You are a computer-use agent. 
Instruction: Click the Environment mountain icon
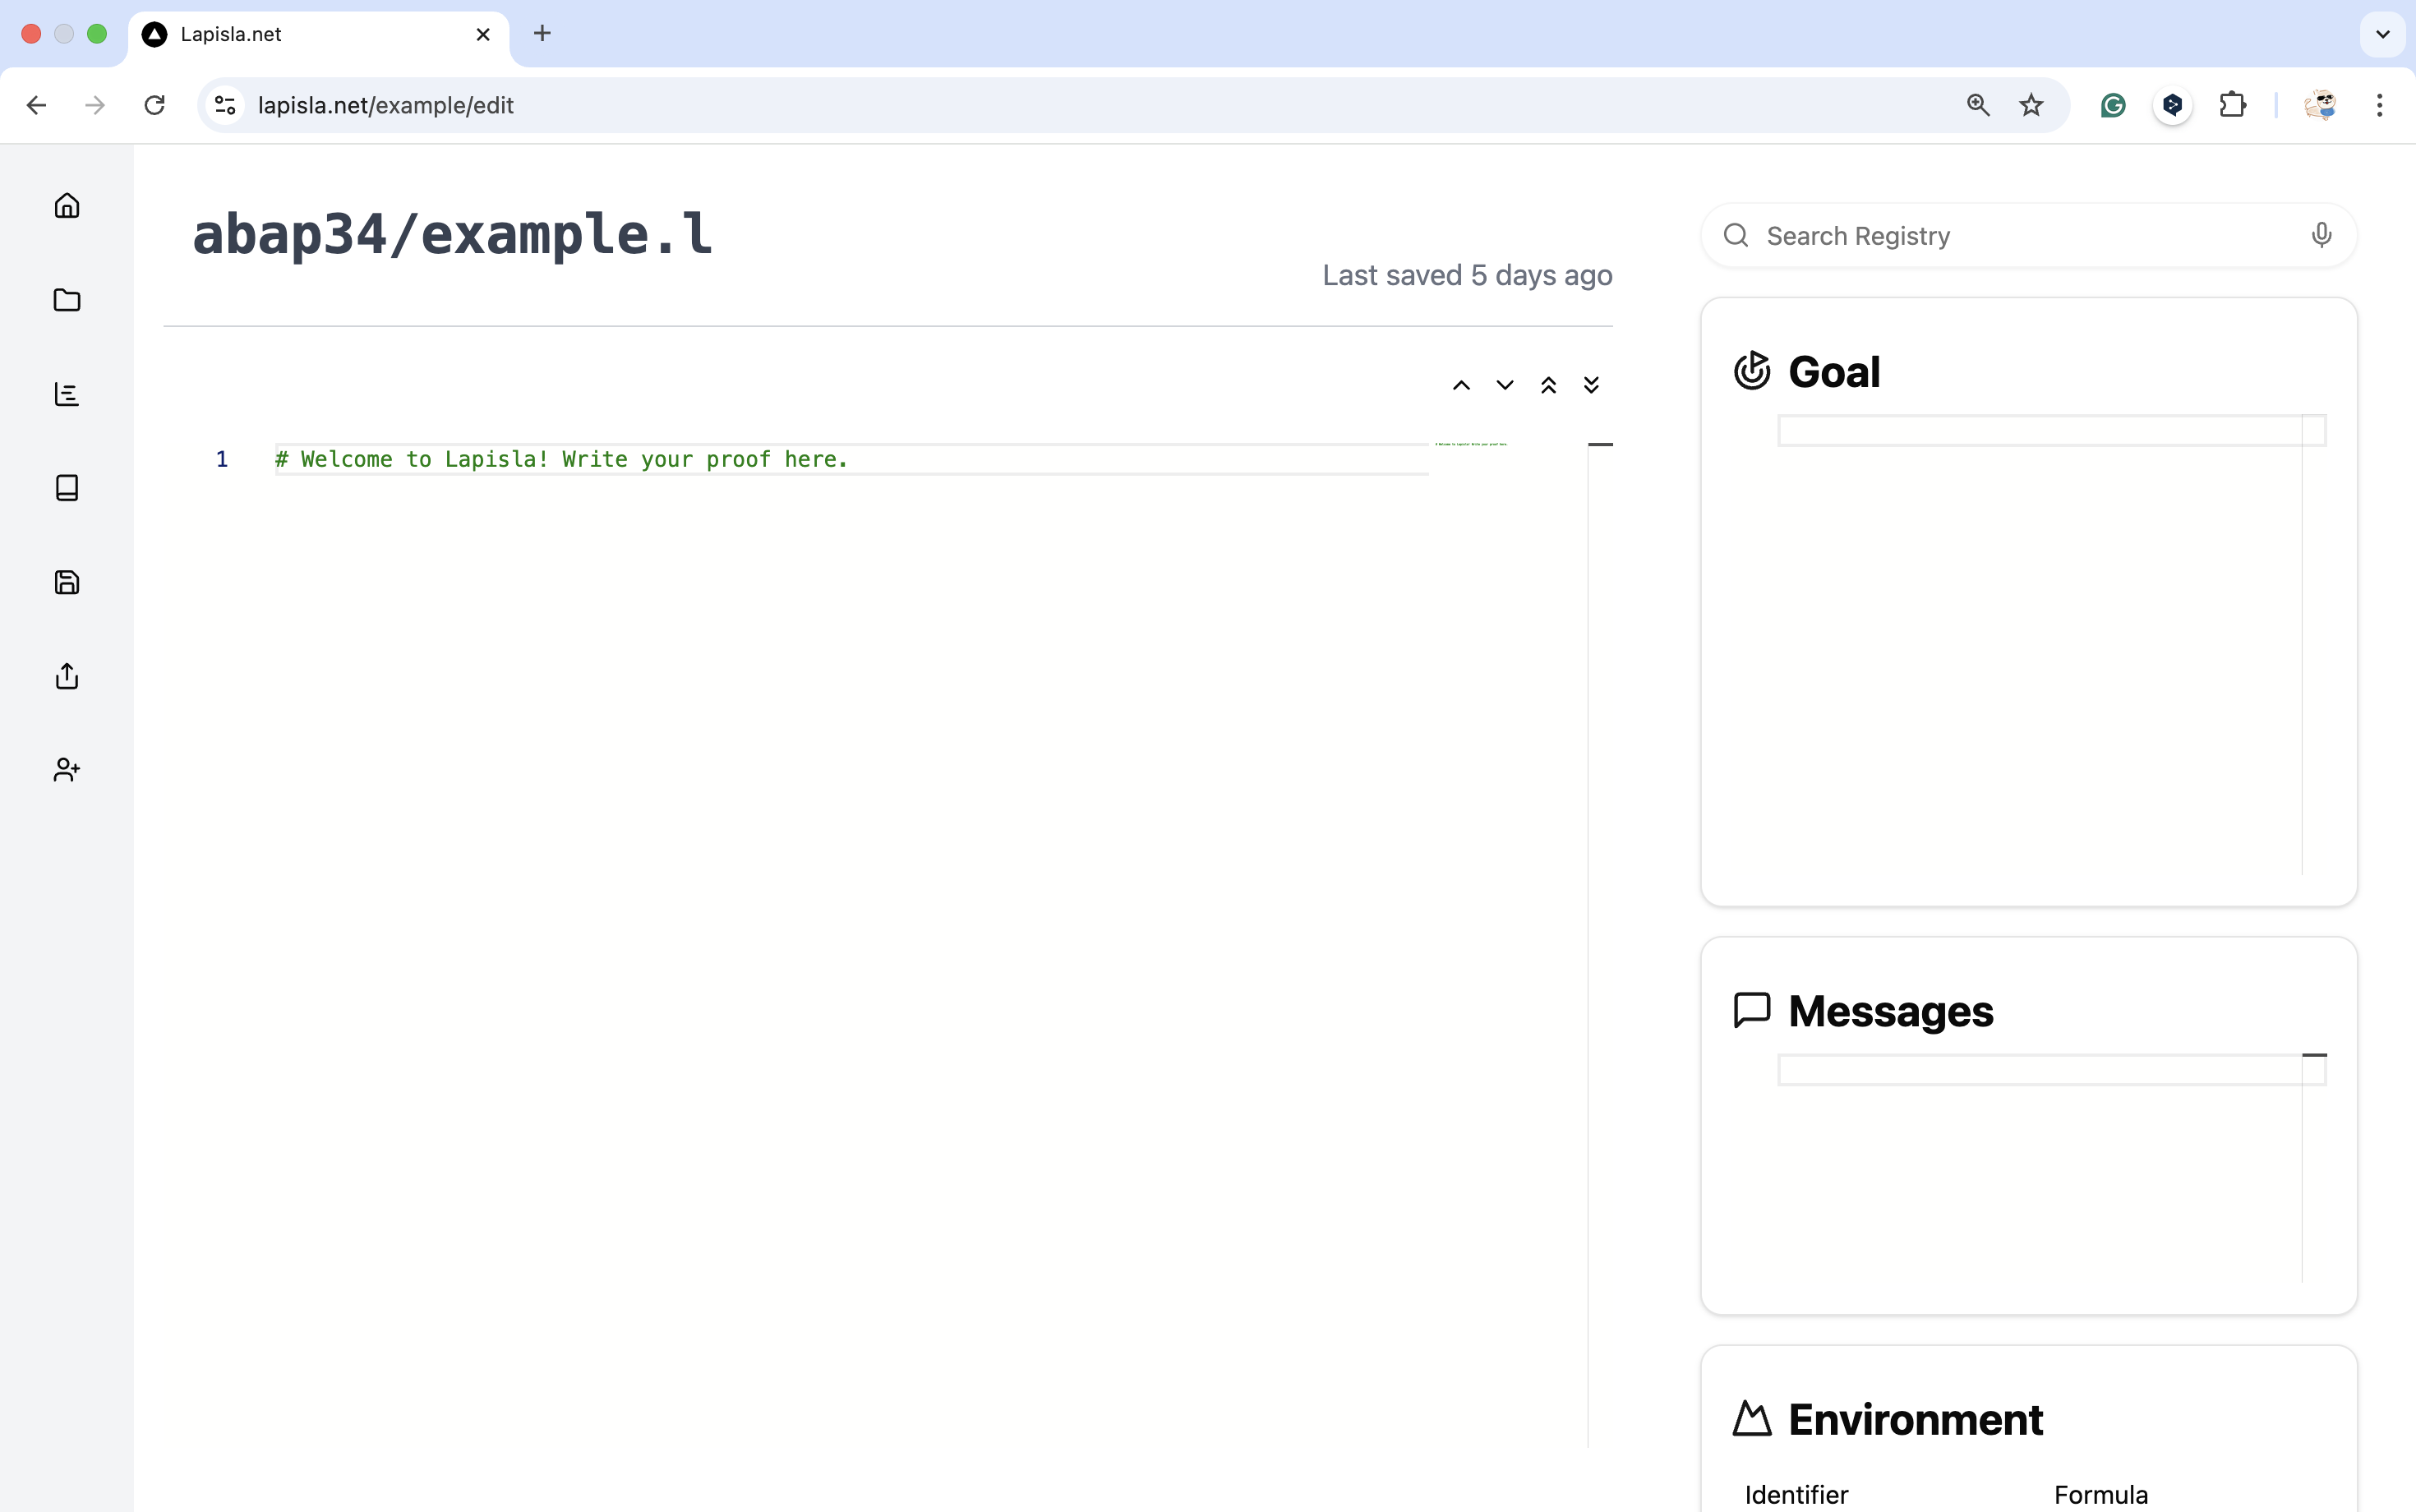point(1752,1419)
